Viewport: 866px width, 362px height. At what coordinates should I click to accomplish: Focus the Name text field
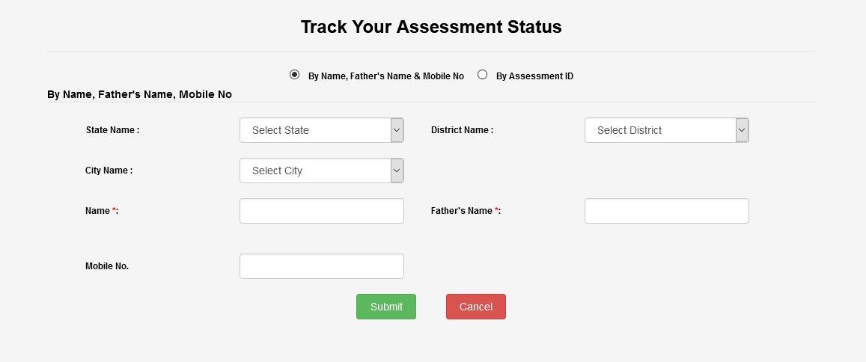click(x=322, y=211)
